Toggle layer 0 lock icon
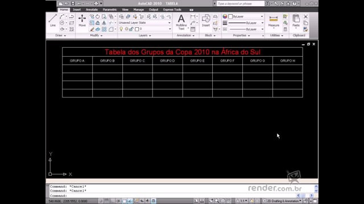Screen dimensions: 364x204 [131, 29]
